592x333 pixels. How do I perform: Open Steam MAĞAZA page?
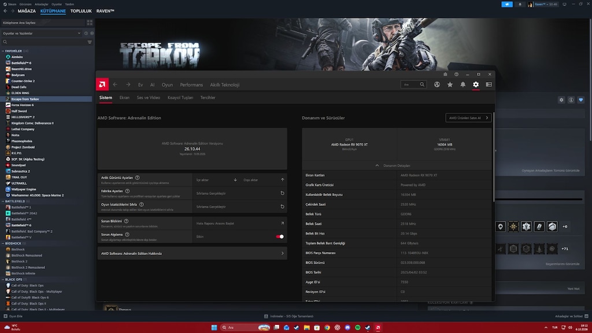pyautogui.click(x=27, y=11)
